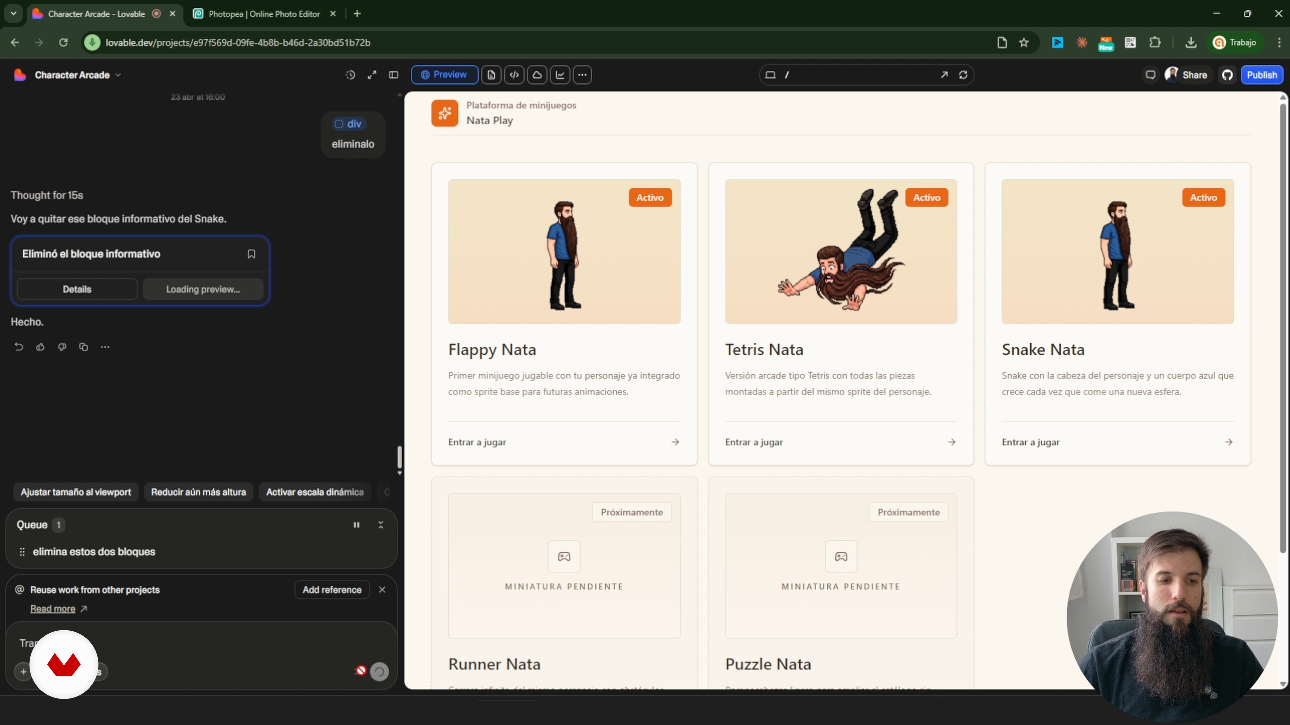
Task: Dismiss the Reuse work banner
Action: click(382, 590)
